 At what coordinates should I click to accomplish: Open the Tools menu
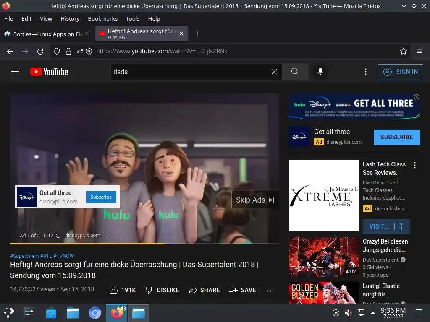[x=133, y=18]
